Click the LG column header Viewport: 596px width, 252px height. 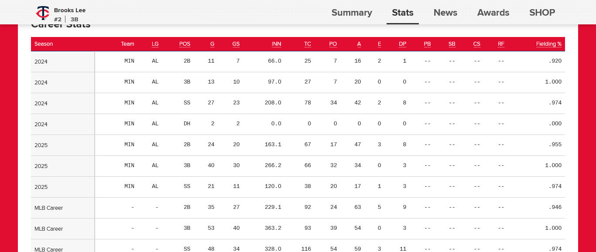(155, 44)
